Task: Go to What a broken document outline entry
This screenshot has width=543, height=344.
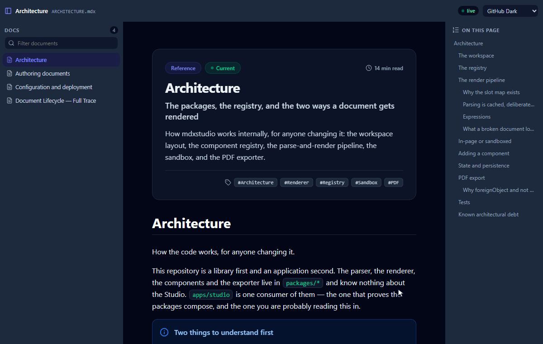Action: (x=499, y=129)
